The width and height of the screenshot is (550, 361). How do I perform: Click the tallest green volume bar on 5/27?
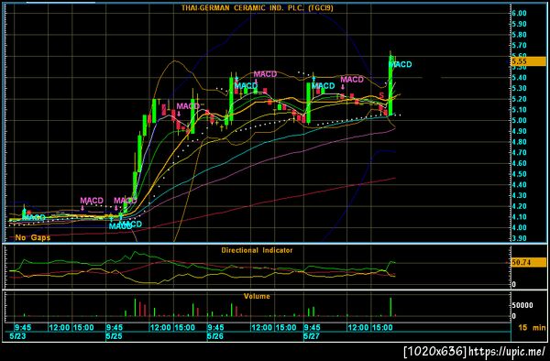[390, 307]
